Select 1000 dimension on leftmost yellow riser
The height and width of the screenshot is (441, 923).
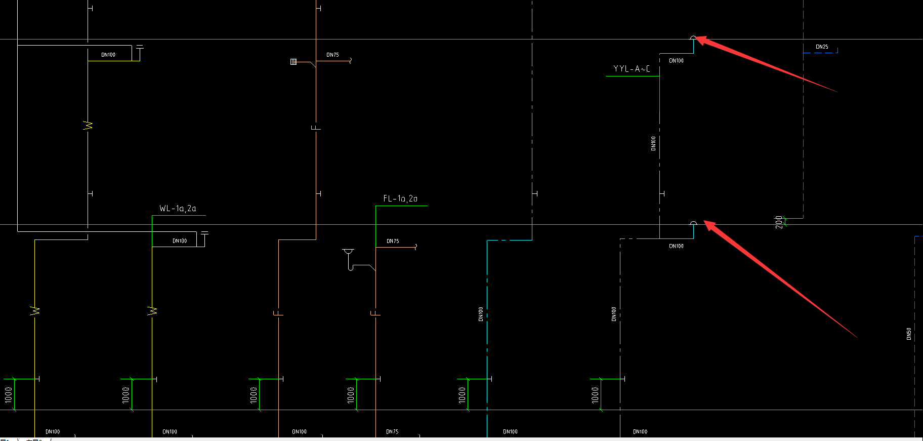click(9, 395)
